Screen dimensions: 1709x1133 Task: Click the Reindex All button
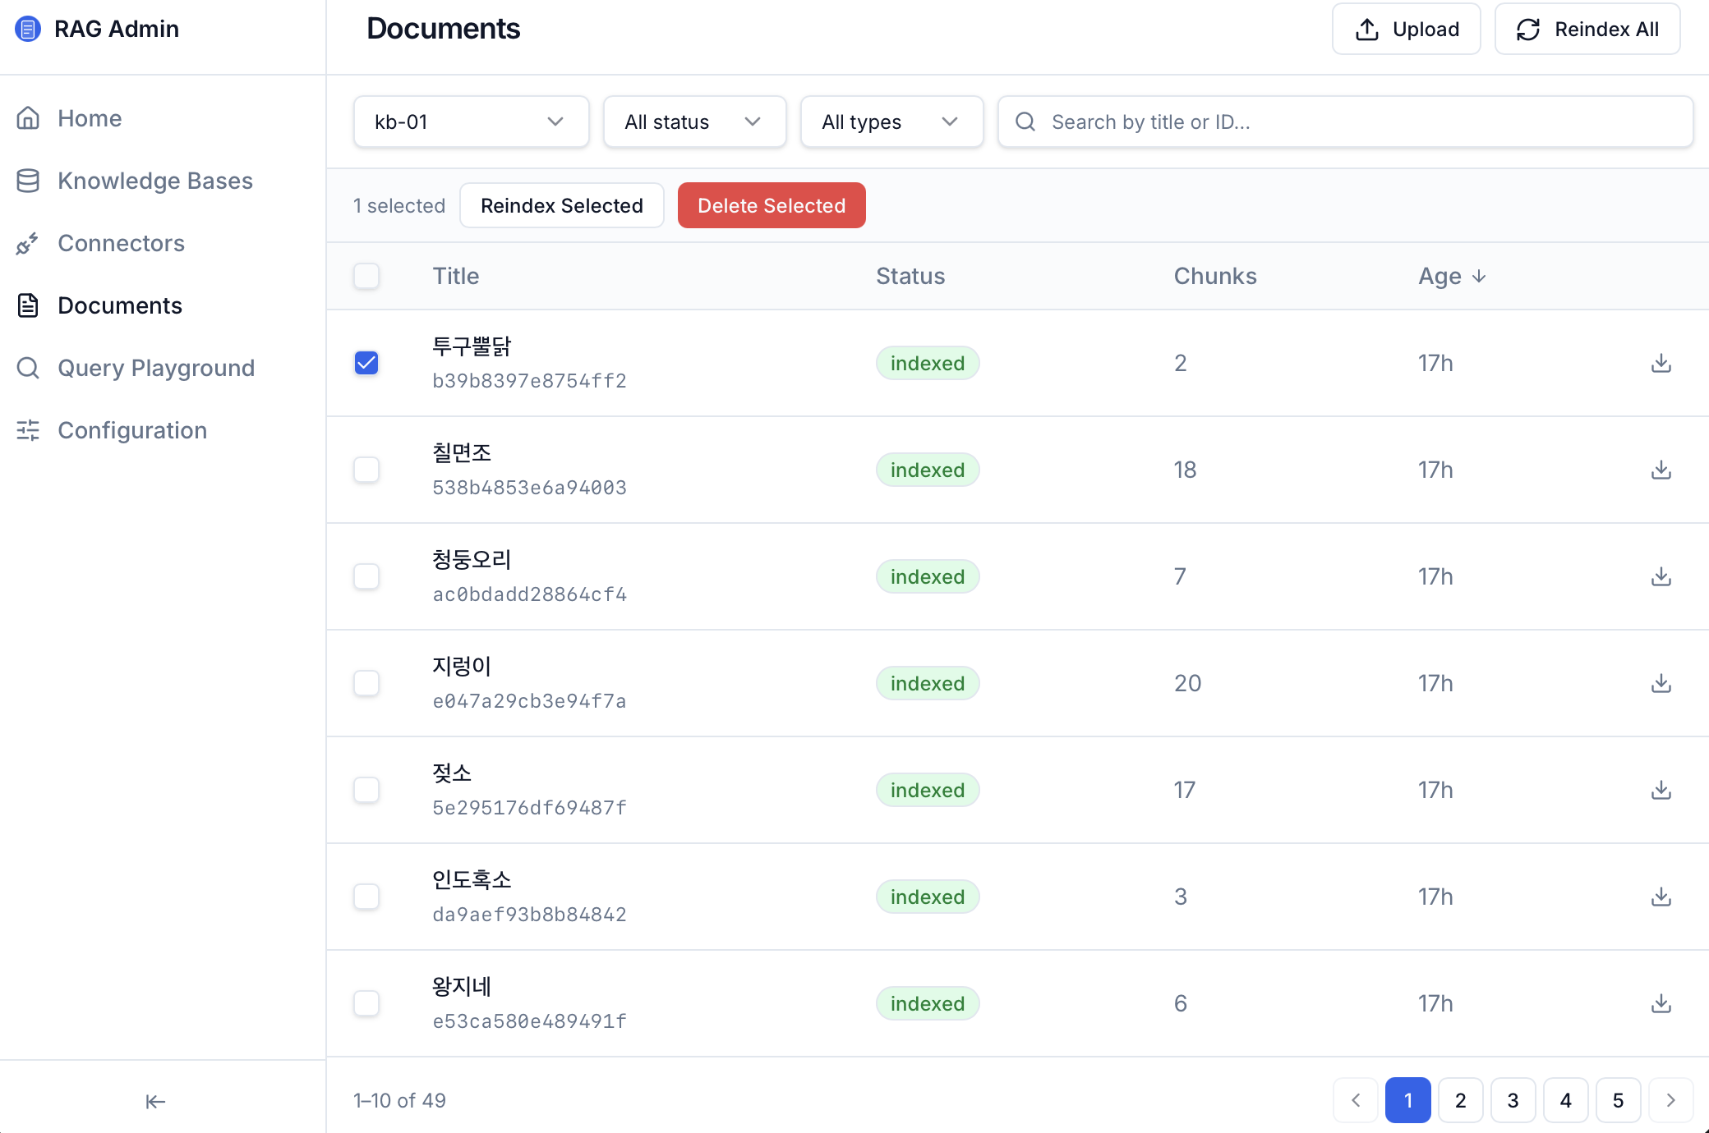tap(1587, 29)
